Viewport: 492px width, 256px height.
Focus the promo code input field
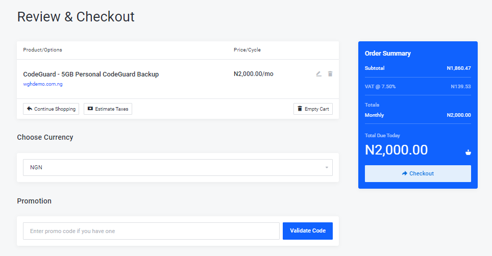tap(151, 231)
